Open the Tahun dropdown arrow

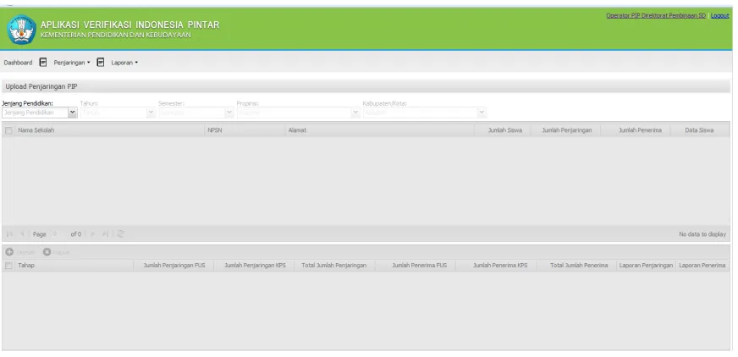[x=151, y=113]
